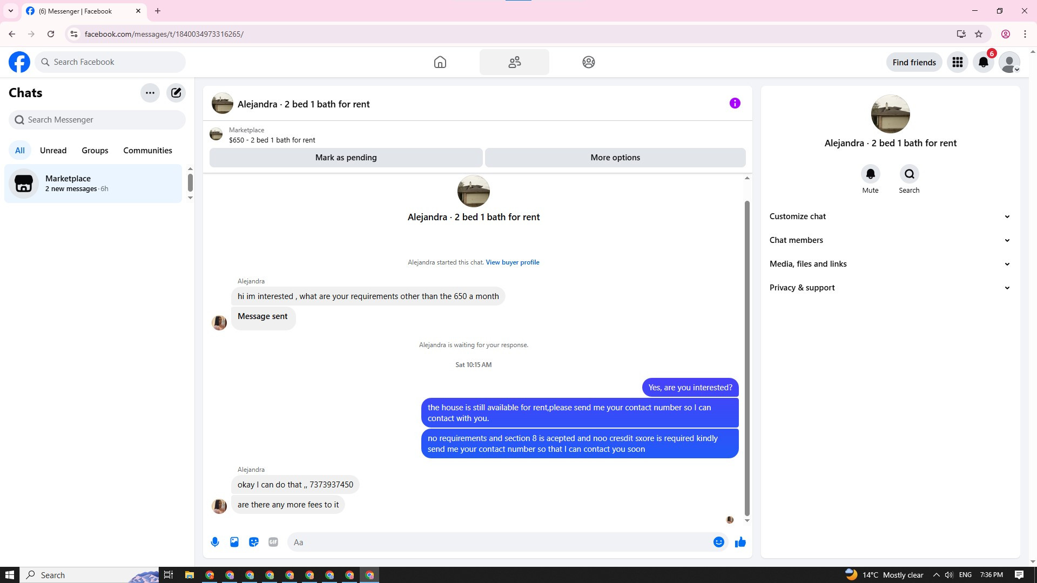Compose a new message icon
The height and width of the screenshot is (583, 1037).
pyautogui.click(x=176, y=93)
